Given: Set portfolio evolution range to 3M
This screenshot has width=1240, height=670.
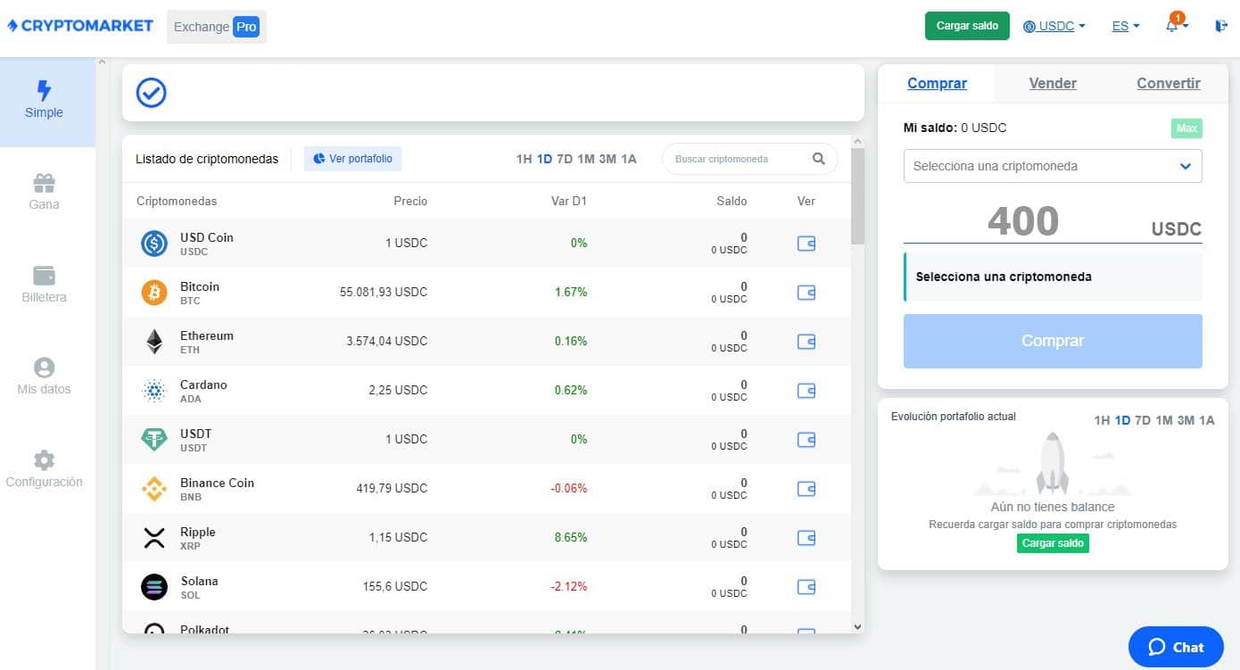Looking at the screenshot, I should [1186, 420].
